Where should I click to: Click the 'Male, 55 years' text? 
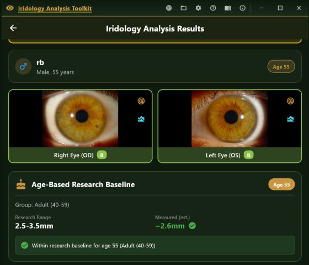55,72
